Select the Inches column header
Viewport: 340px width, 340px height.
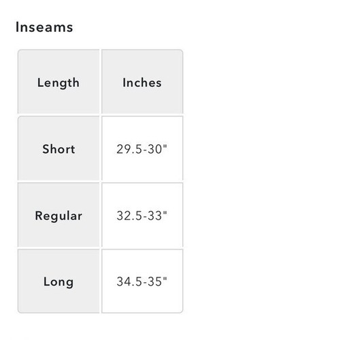click(142, 82)
